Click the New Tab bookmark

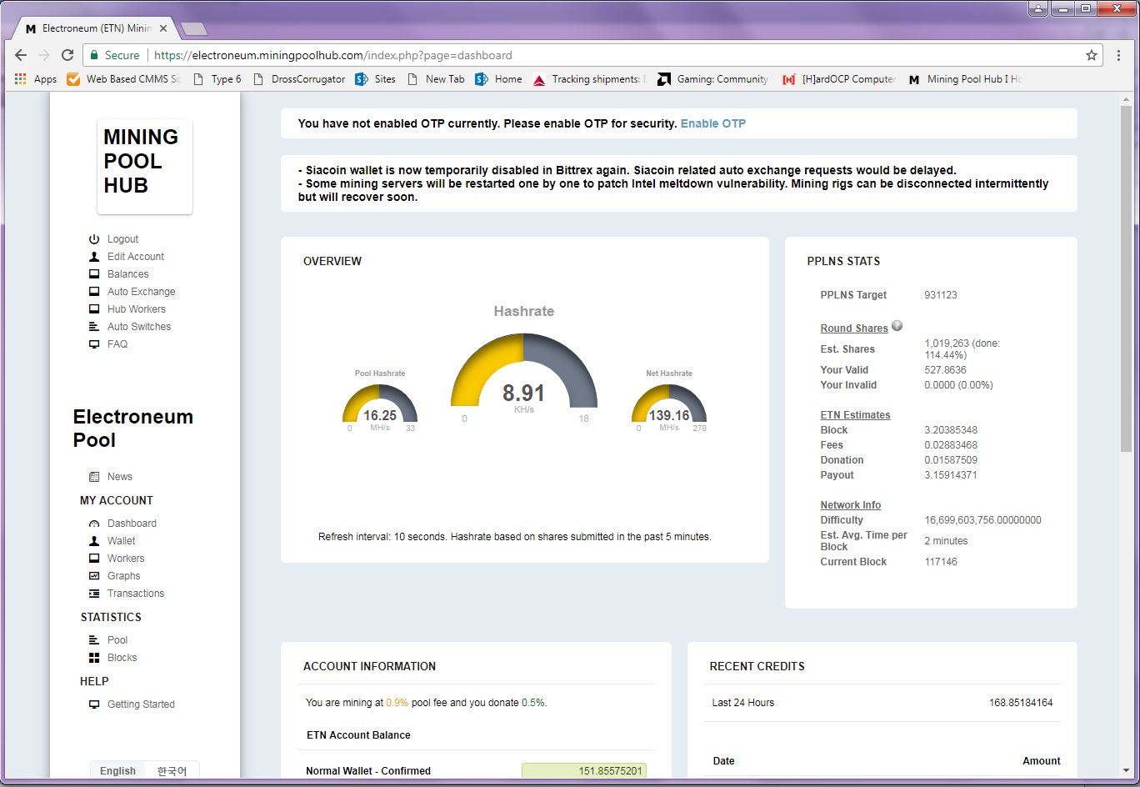pyautogui.click(x=436, y=79)
